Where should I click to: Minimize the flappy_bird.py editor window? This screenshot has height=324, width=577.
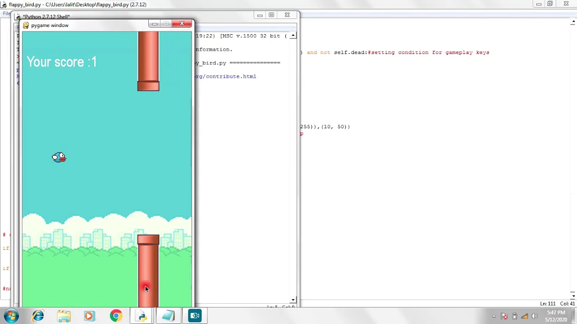click(x=539, y=4)
